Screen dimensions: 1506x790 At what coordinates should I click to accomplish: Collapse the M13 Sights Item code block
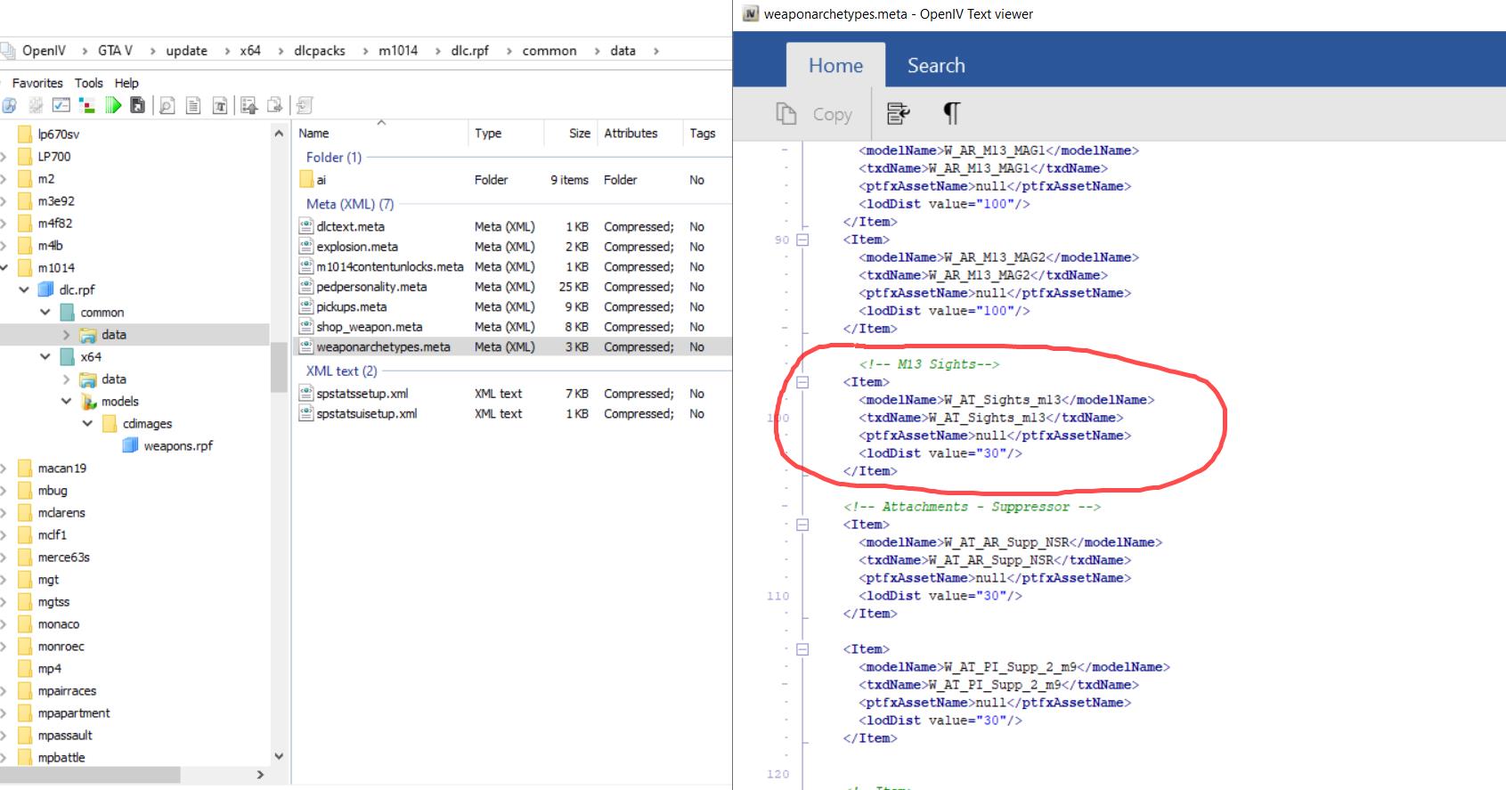point(802,382)
